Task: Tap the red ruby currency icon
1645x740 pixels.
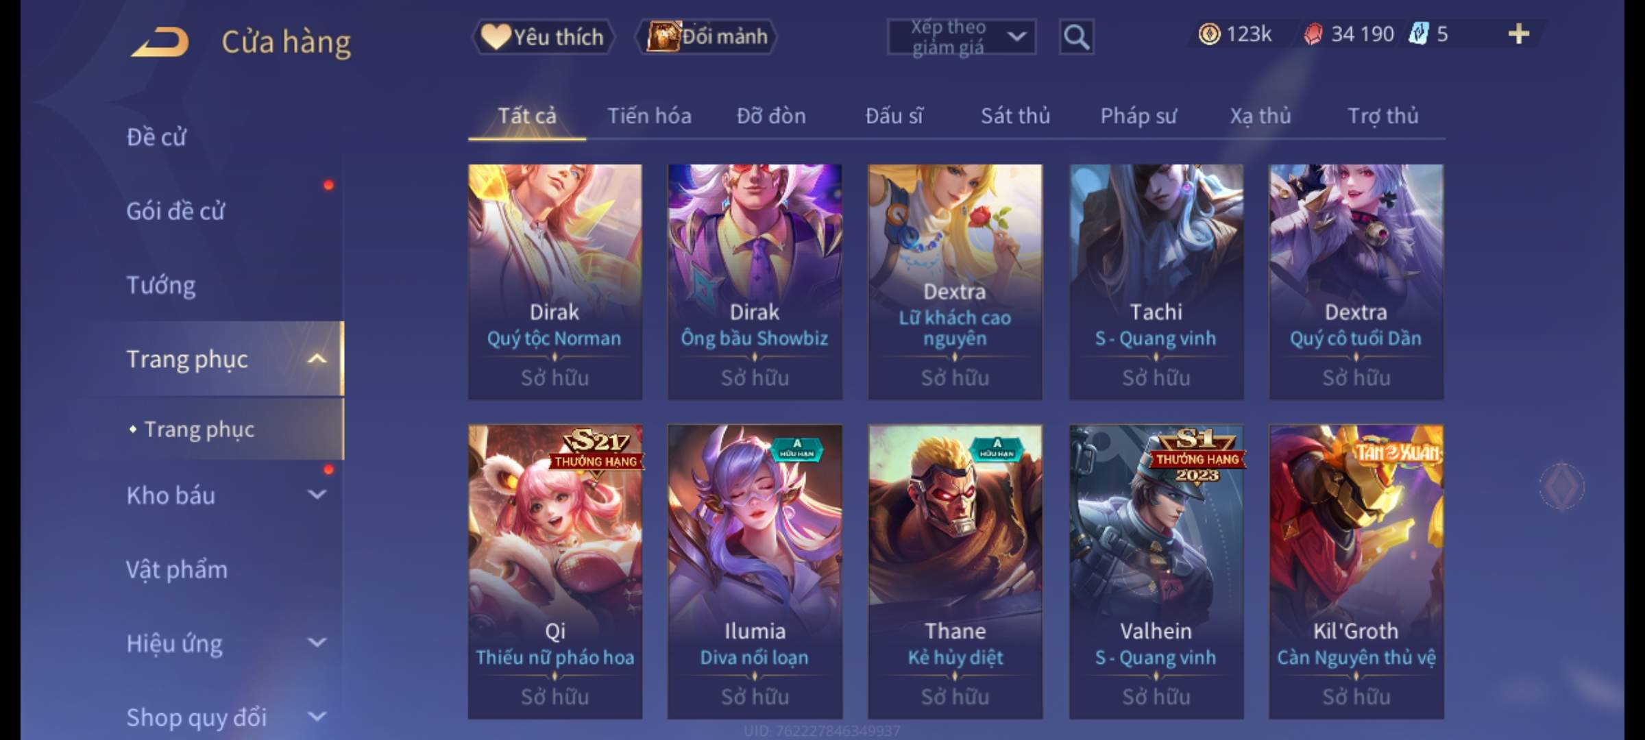Action: (x=1313, y=34)
